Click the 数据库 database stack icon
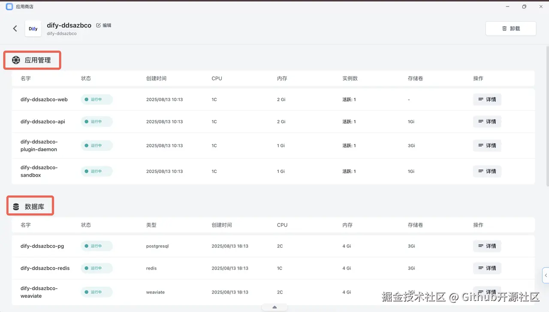The width and height of the screenshot is (549, 312). 16,207
